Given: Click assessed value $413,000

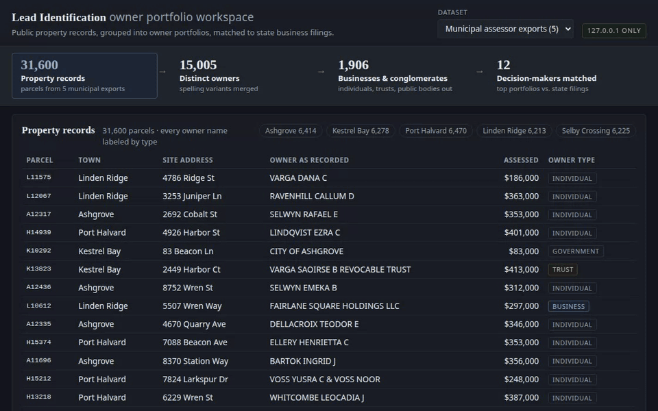Looking at the screenshot, I should click(522, 270).
